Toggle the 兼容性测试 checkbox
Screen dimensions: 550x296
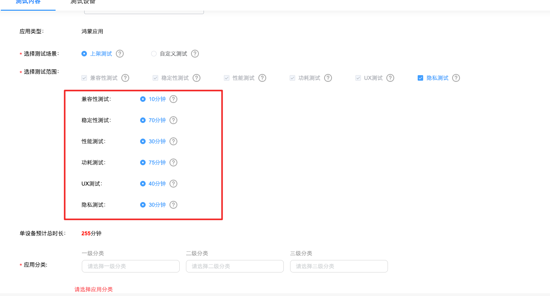(84, 78)
